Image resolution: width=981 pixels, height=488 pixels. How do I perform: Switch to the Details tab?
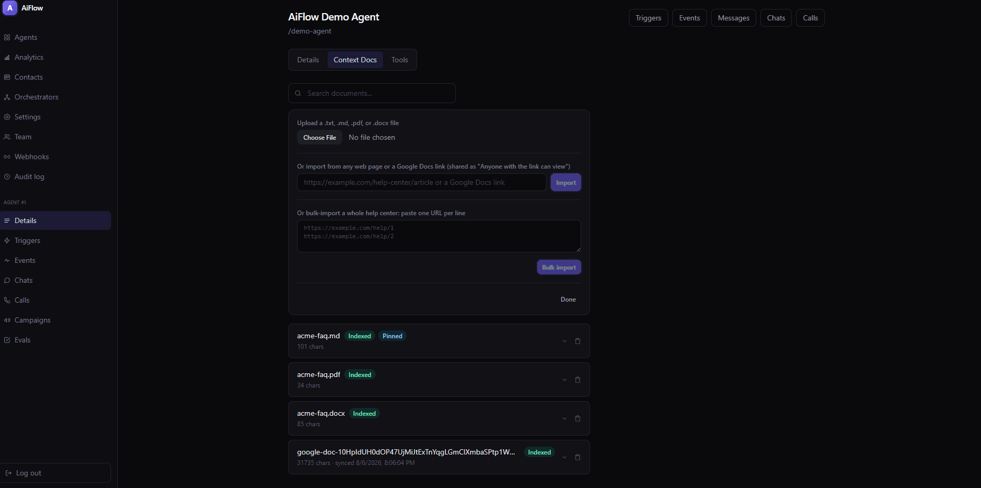308,60
